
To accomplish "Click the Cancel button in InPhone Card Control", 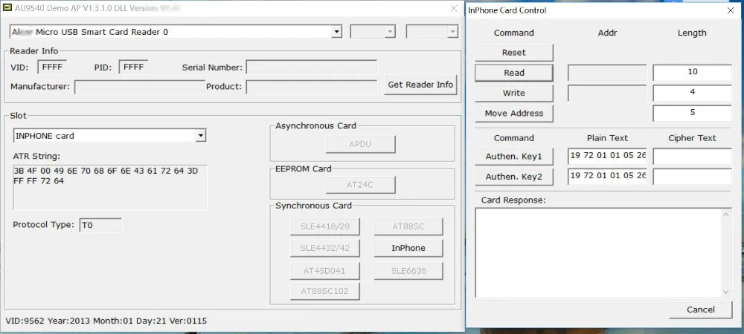I will pyautogui.click(x=700, y=310).
